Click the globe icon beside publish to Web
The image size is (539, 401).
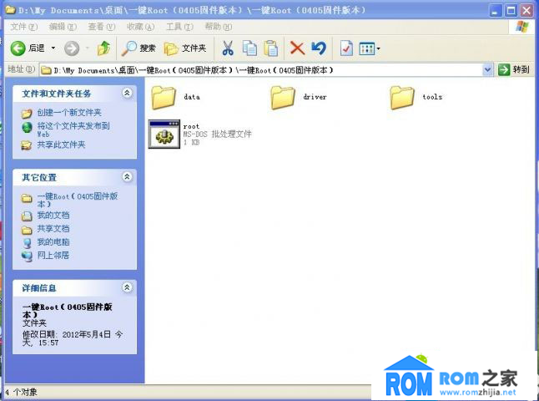tap(27, 127)
